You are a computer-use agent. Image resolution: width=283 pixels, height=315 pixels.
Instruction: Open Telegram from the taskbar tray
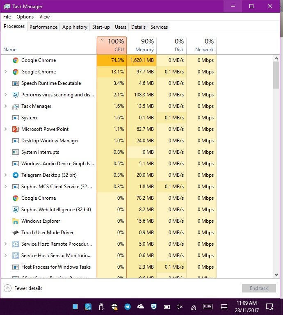128,307
